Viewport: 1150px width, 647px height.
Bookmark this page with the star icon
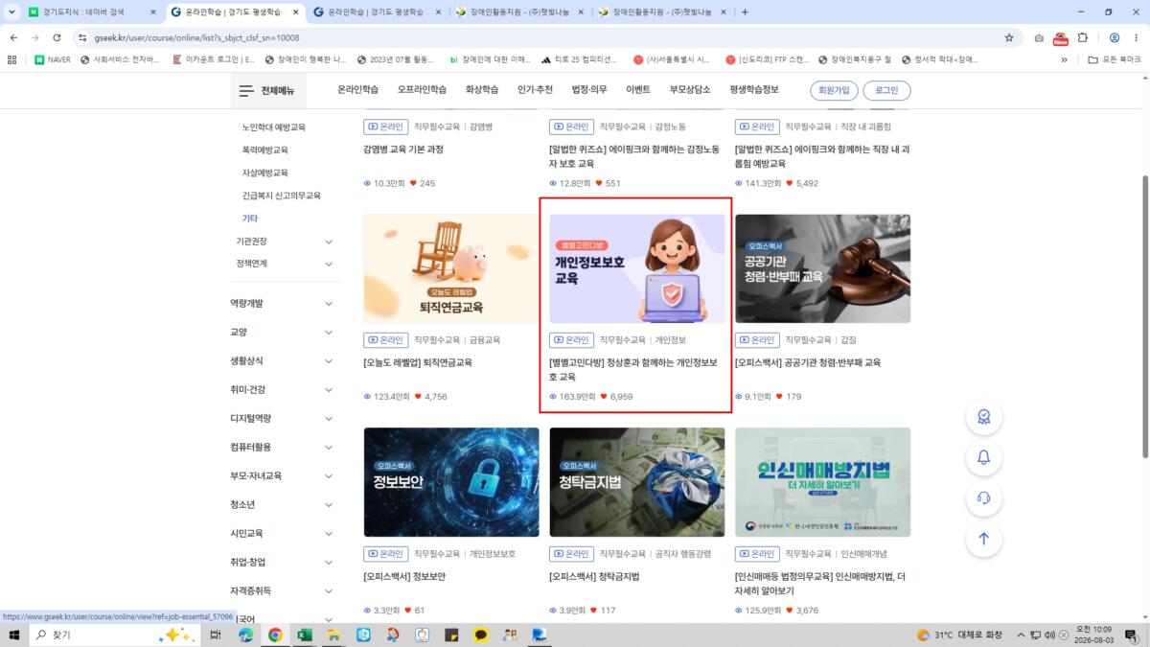pyautogui.click(x=1009, y=37)
